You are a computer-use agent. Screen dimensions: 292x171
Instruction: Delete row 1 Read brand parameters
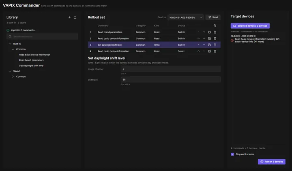click(x=215, y=32)
